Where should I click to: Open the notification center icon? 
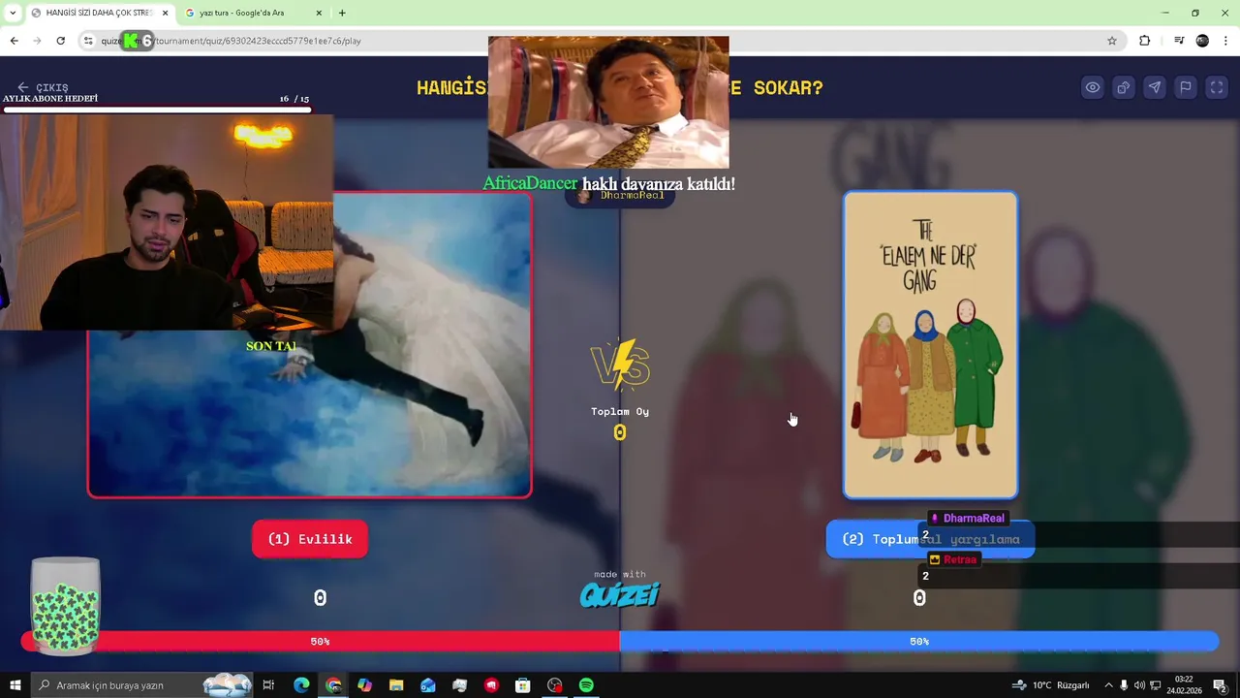[1220, 685]
